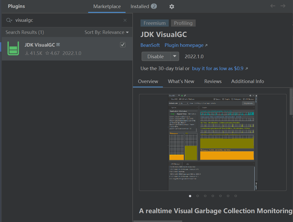The image size is (293, 222).
Task: Toggle the JDK VisualGC enabled checkbox
Action: tap(122, 45)
